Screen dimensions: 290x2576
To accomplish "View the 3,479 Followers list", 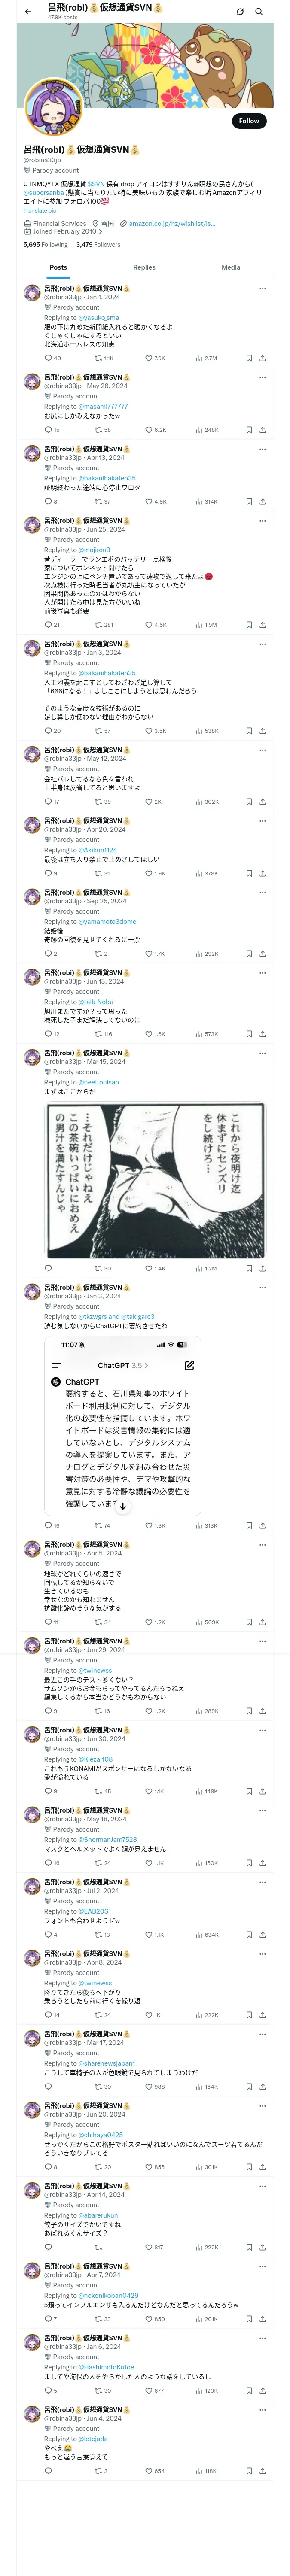I will tap(98, 244).
